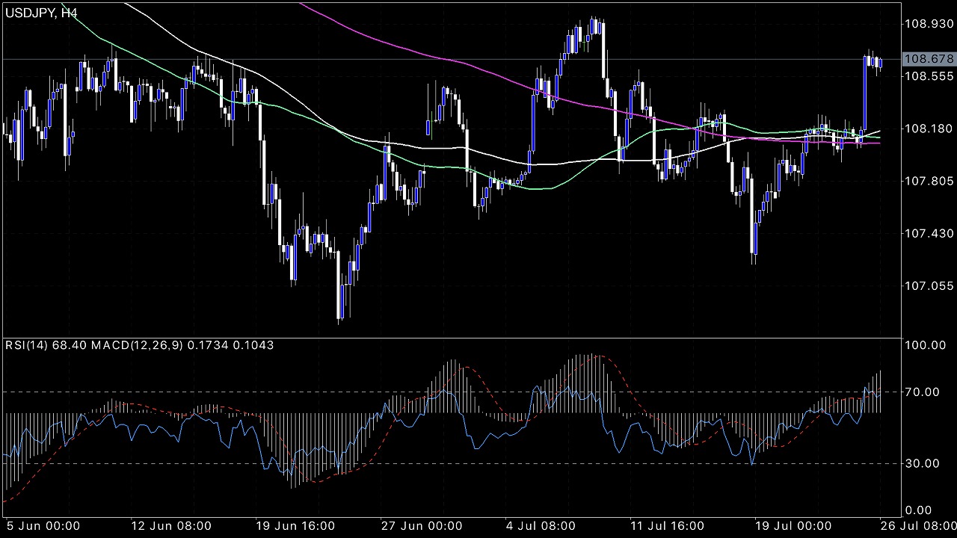This screenshot has width=957, height=538.
Task: Click the 108.930 price axis label
Action: tap(929, 24)
